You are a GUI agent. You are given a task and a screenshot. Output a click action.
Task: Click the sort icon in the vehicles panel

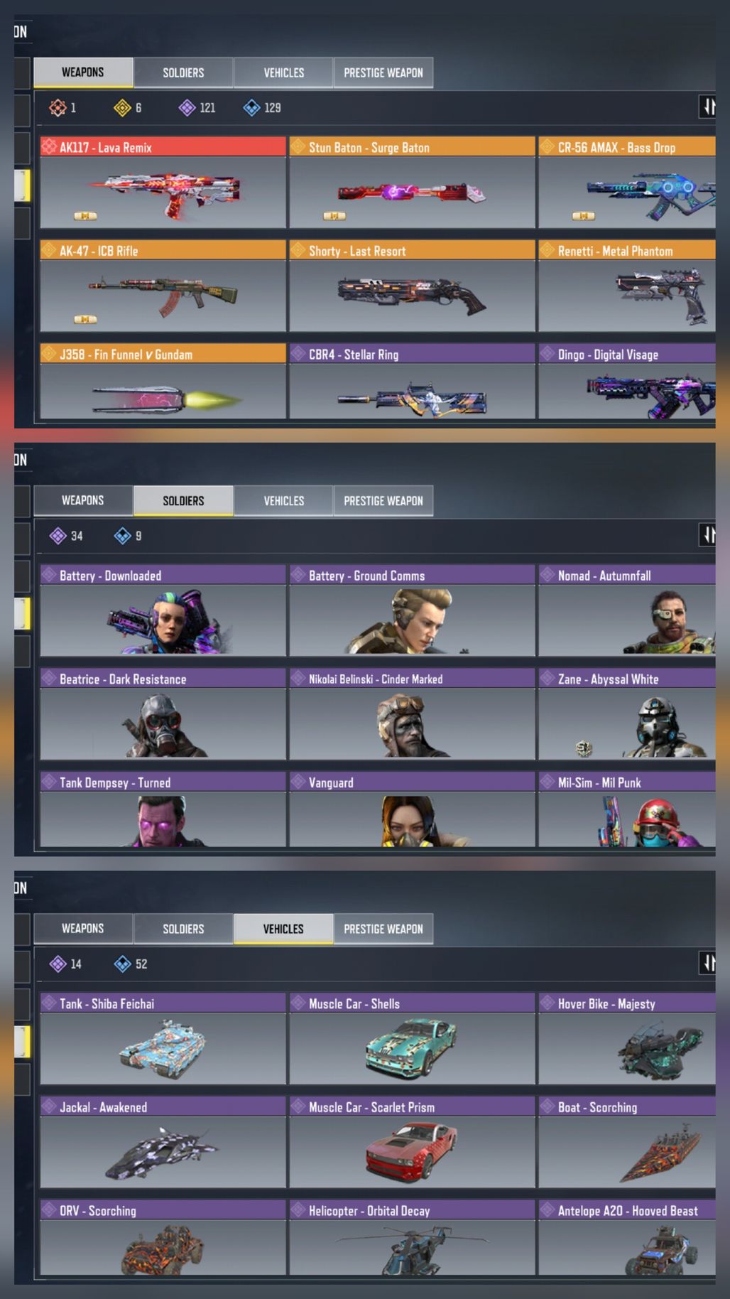pyautogui.click(x=707, y=964)
